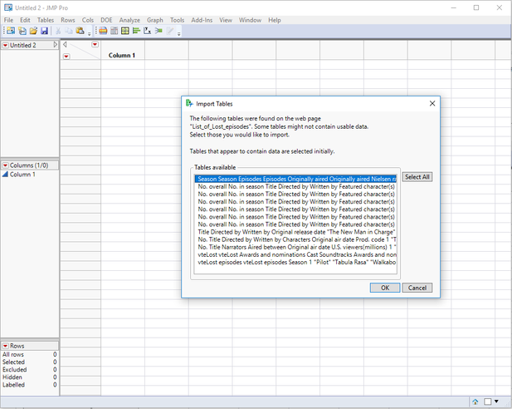Viewport: 512px width, 409px height.
Task: Click the up-arrow home icon in status bar
Action: tap(475, 402)
